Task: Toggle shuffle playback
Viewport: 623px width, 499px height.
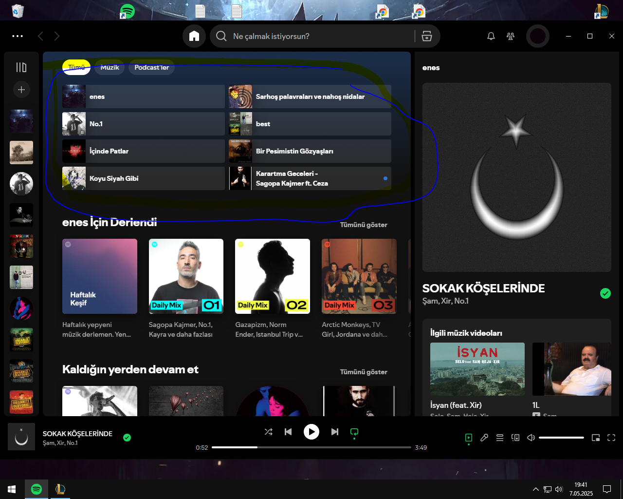Action: (269, 432)
